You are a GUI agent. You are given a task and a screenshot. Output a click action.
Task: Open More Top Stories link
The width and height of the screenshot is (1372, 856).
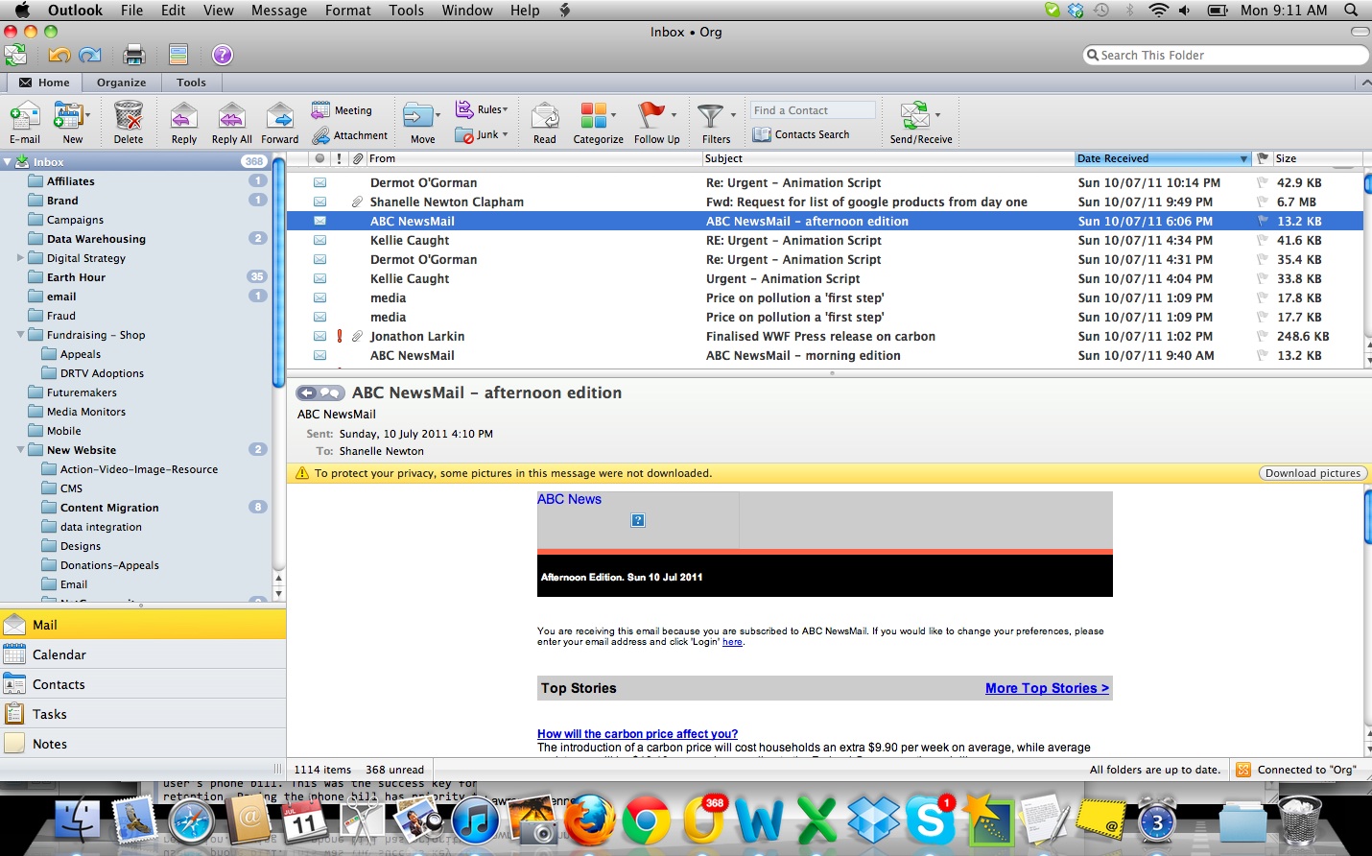click(x=1047, y=688)
